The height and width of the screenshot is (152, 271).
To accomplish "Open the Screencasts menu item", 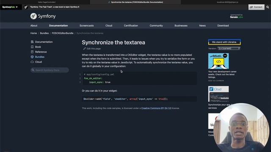I will point(86,26).
